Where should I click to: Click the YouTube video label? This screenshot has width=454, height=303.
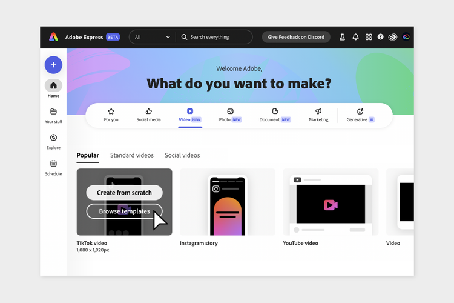point(300,243)
